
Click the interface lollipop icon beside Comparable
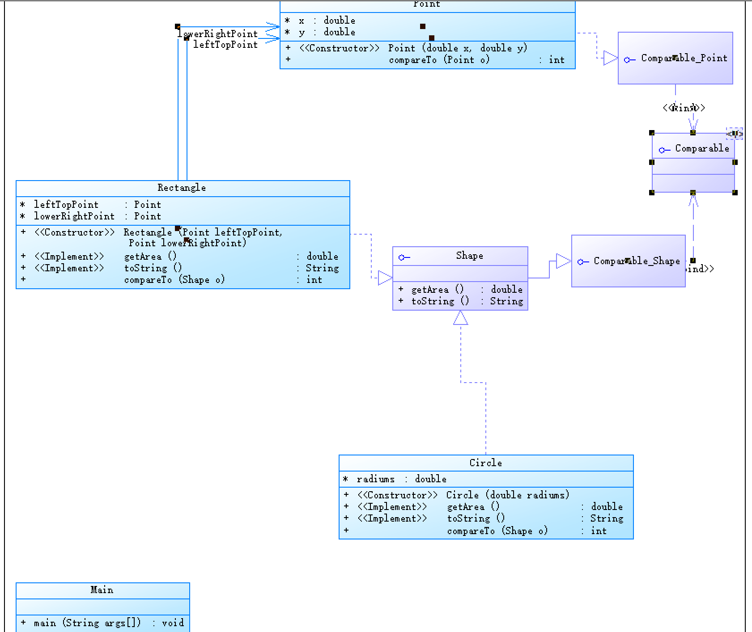[x=664, y=150]
